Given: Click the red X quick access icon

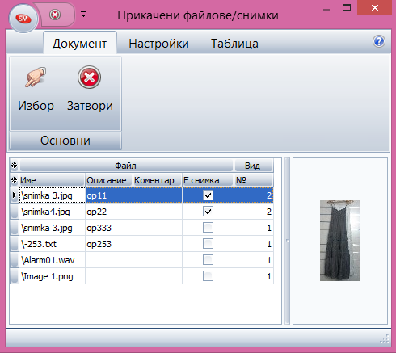Looking at the screenshot, I should tap(55, 15).
